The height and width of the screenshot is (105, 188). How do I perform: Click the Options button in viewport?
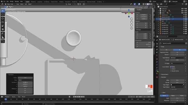point(152,7)
